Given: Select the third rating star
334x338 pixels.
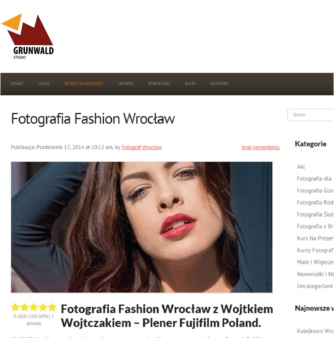Looking at the screenshot, I should coord(34,307).
